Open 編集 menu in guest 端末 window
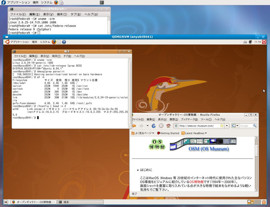The height and width of the screenshot is (207, 270). click(x=33, y=56)
